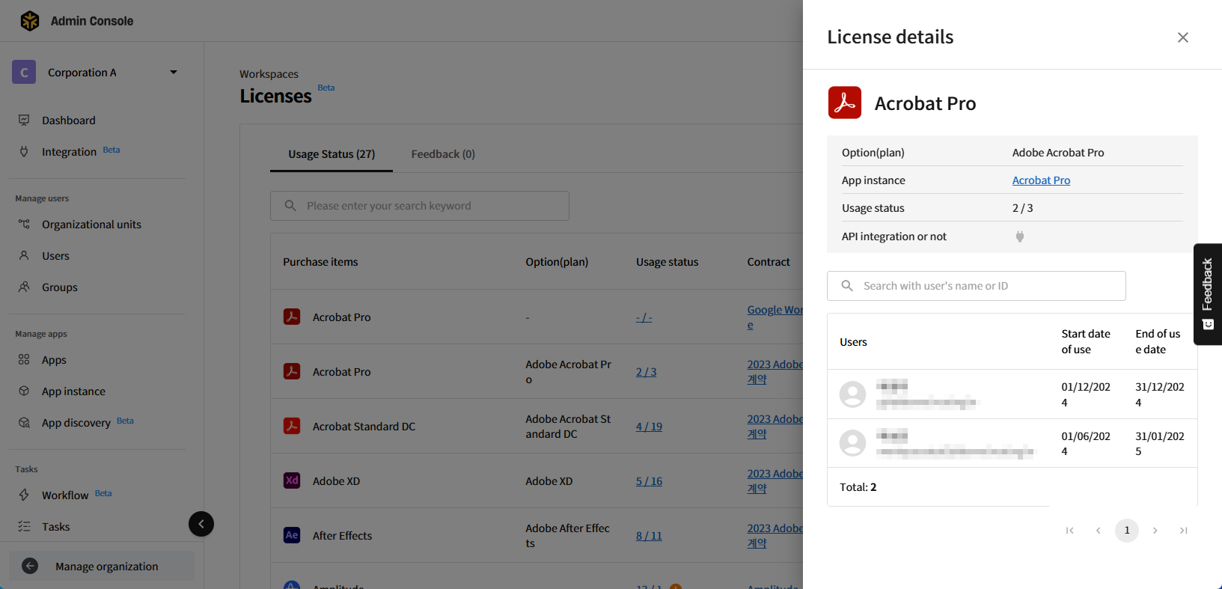1222x589 pixels.
Task: Click the magnifier icon in the user search field
Action: [x=847, y=286]
